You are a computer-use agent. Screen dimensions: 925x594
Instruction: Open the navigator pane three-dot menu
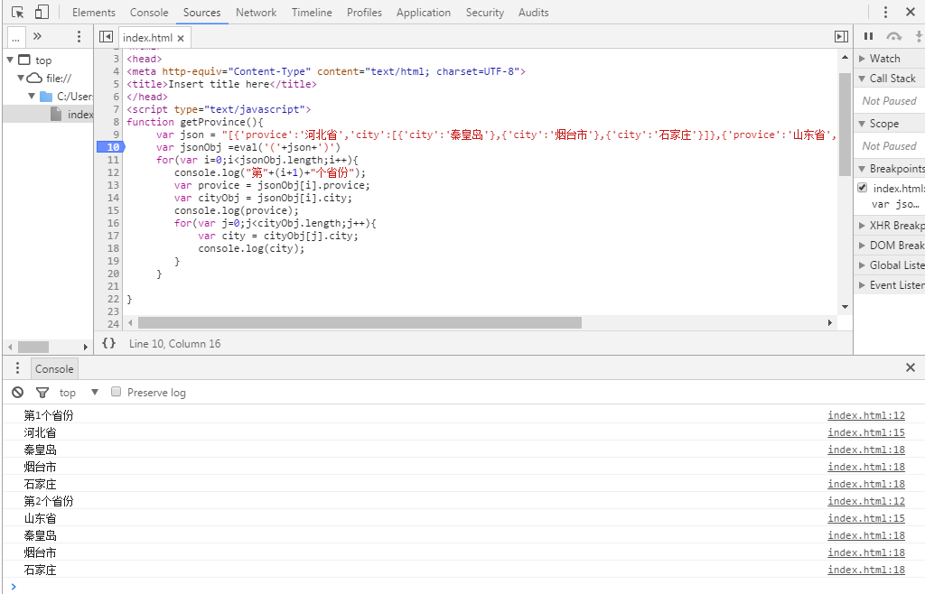click(79, 36)
